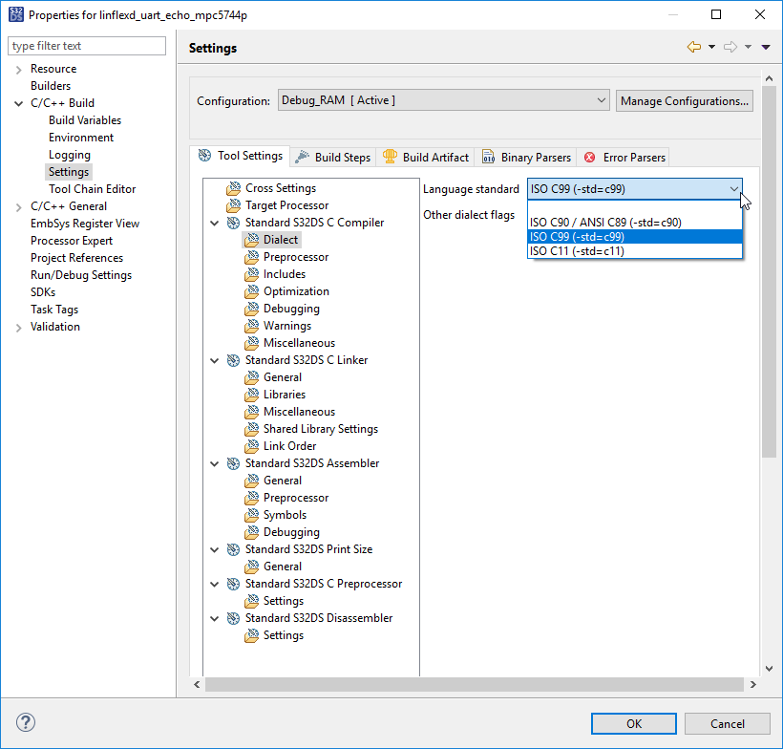Click the Tool Settings tab icon
The width and height of the screenshot is (783, 749).
(x=204, y=156)
